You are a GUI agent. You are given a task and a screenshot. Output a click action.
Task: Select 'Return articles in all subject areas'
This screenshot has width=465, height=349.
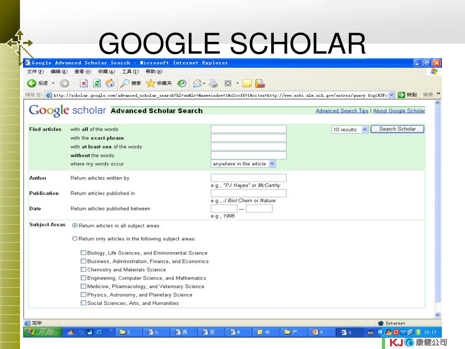[75, 225]
